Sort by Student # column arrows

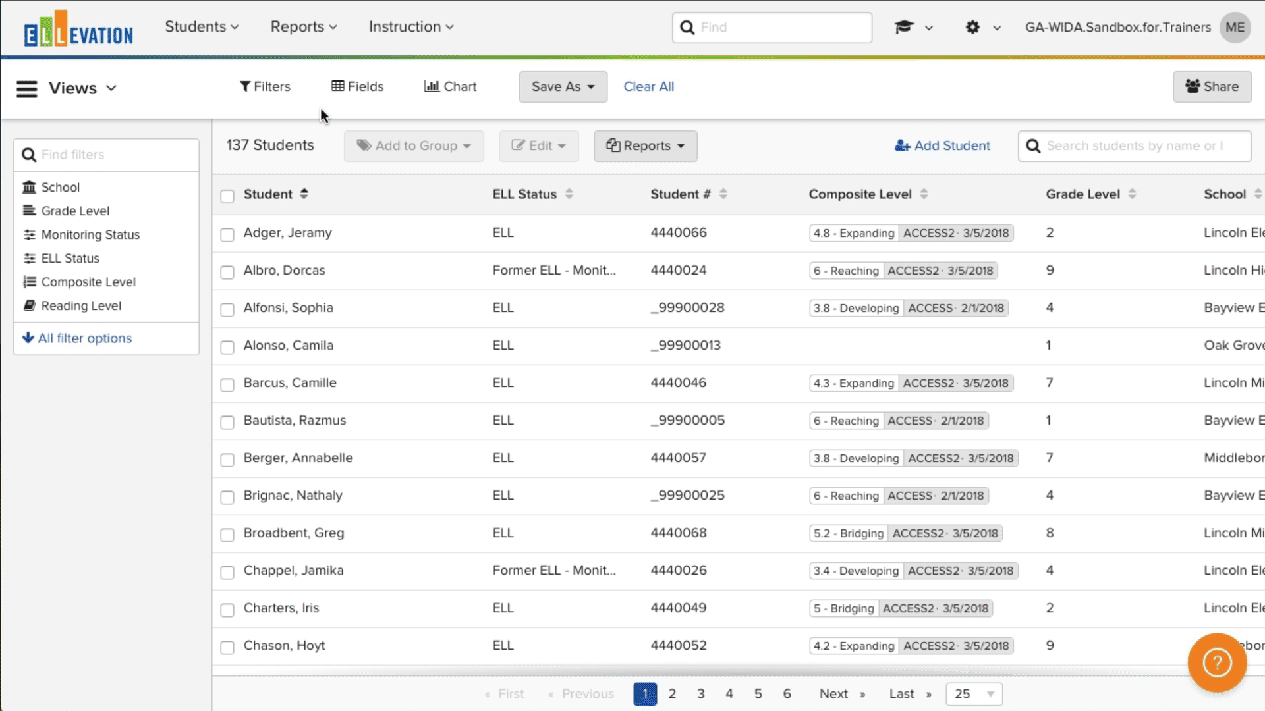pyautogui.click(x=723, y=194)
